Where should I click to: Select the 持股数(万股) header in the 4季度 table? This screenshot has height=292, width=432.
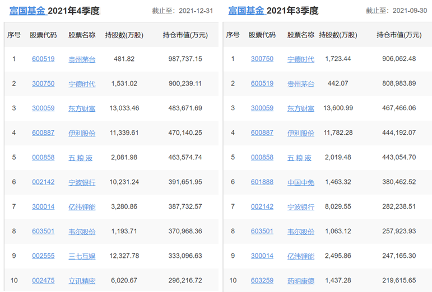124,35
